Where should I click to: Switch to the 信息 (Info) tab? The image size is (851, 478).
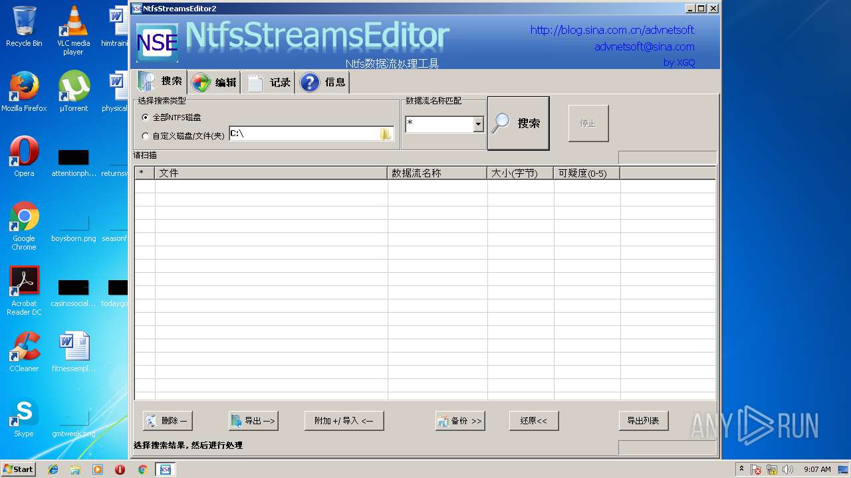tap(323, 82)
